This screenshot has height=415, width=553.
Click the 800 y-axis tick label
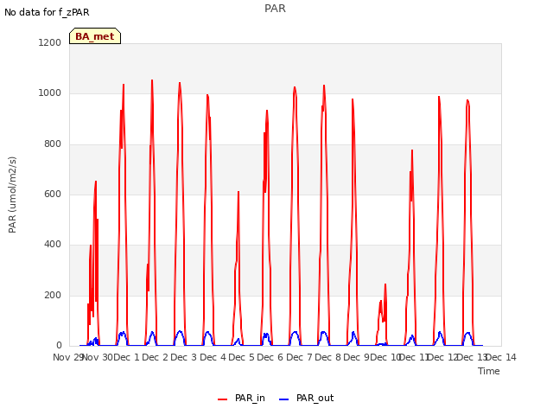point(53,144)
